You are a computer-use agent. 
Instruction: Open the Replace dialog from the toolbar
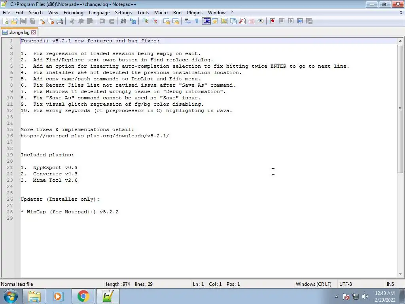[133, 21]
